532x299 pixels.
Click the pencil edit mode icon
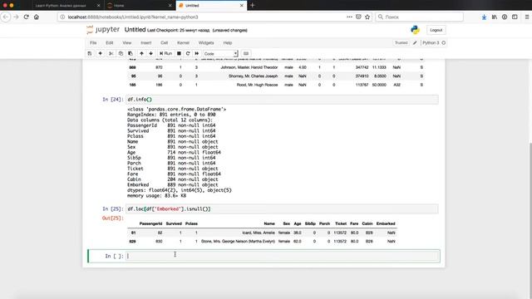[x=415, y=42]
